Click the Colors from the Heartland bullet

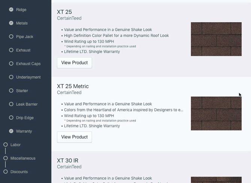point(124,110)
